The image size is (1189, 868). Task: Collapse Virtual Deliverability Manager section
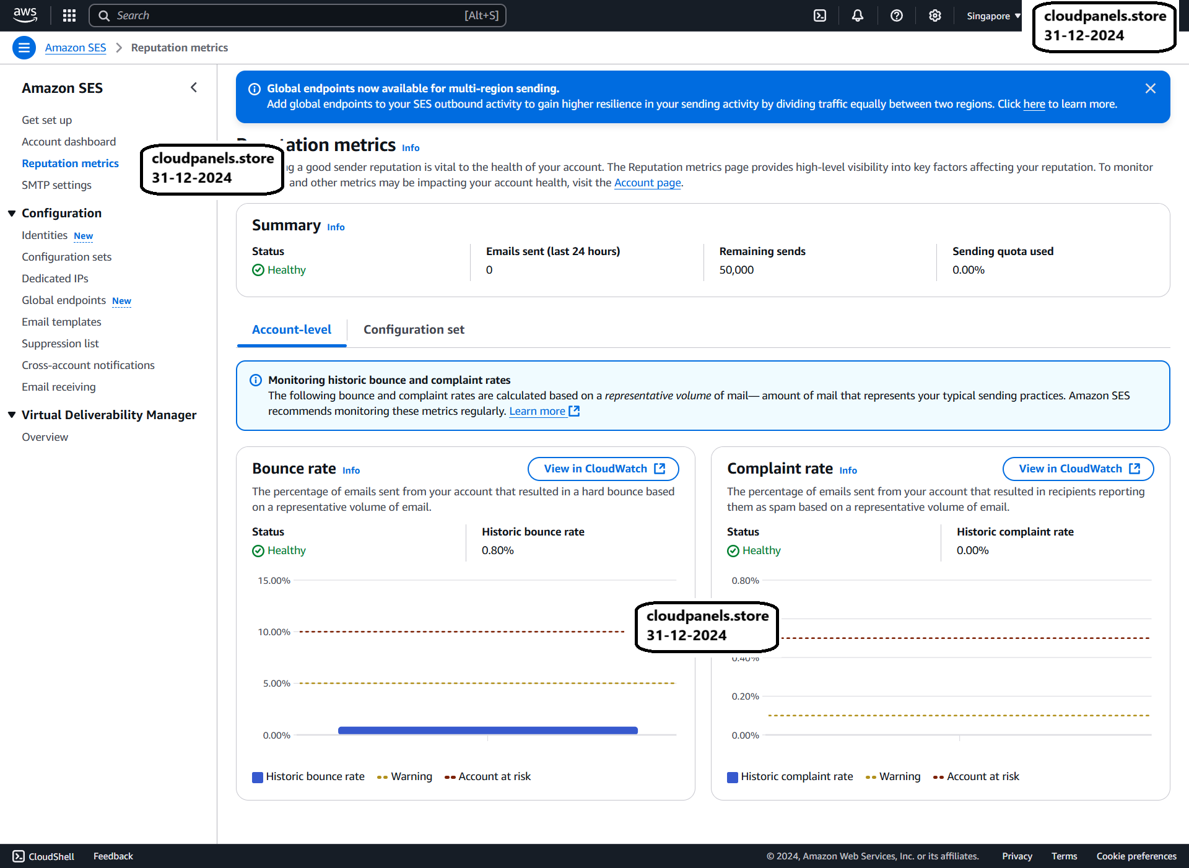tap(12, 415)
